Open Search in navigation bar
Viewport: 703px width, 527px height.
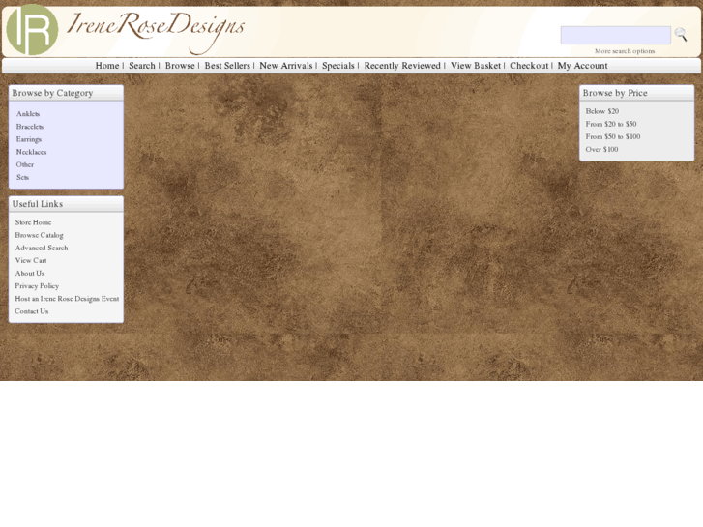pyautogui.click(x=142, y=66)
